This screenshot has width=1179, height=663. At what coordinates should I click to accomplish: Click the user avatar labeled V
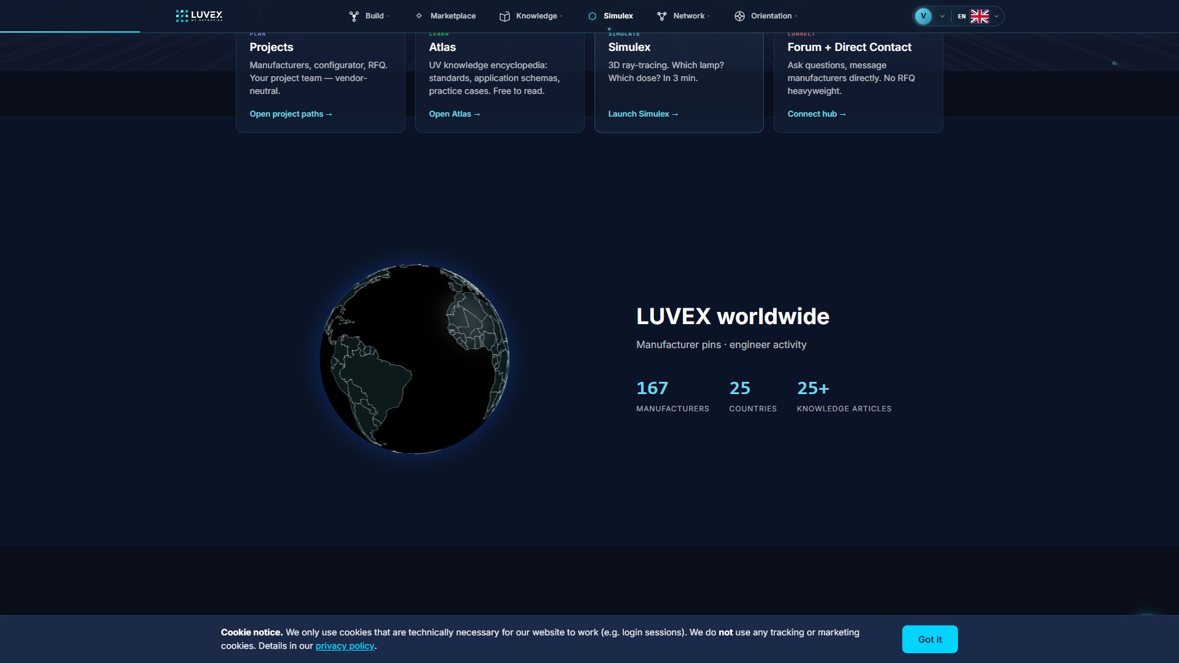click(923, 16)
